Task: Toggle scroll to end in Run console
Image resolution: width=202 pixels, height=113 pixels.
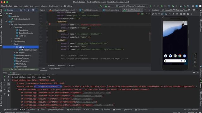Action: tap(9, 88)
